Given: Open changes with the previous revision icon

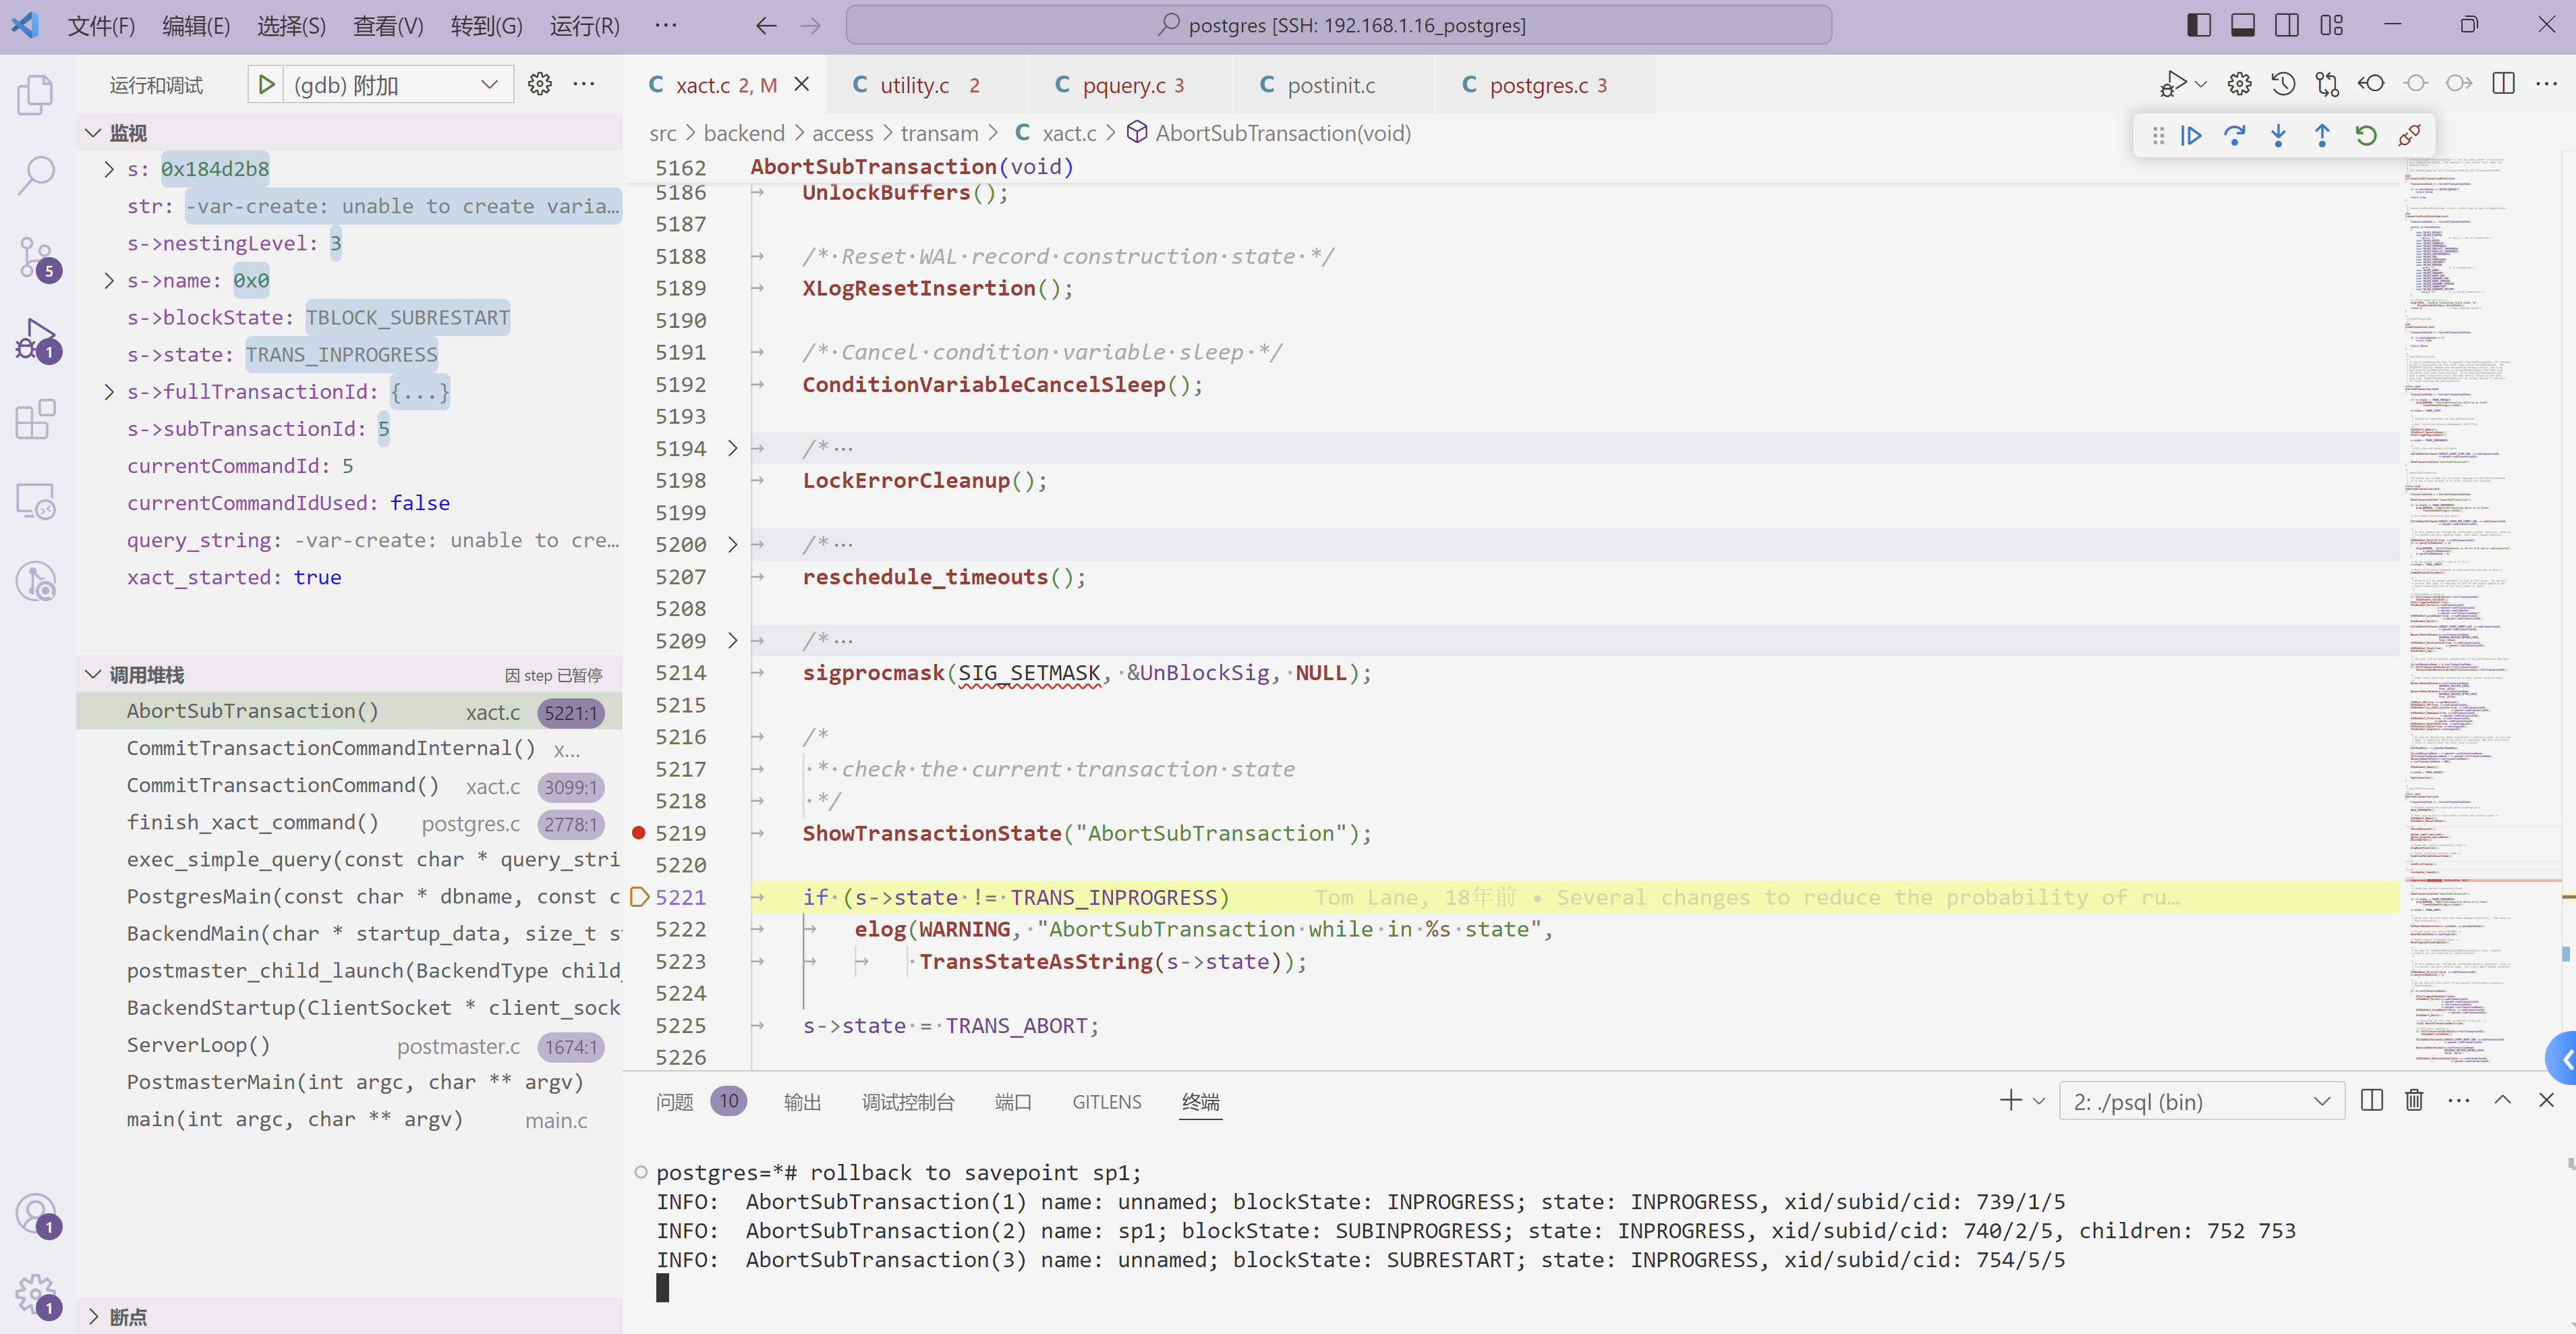Looking at the screenshot, I should click(x=2371, y=84).
